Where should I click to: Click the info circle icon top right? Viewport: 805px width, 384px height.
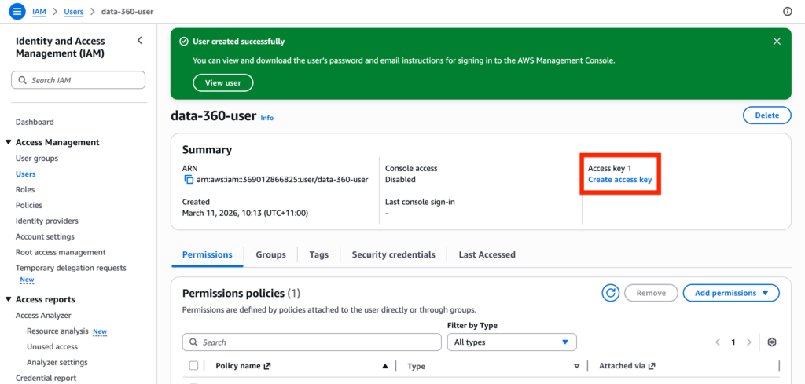tap(788, 12)
